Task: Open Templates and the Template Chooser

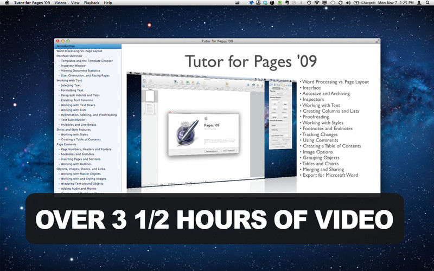Action: tap(88, 61)
